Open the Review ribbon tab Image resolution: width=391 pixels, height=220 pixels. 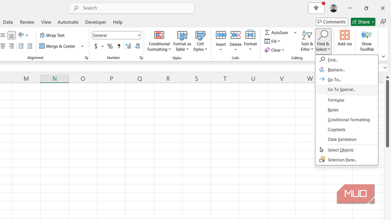pyautogui.click(x=27, y=22)
